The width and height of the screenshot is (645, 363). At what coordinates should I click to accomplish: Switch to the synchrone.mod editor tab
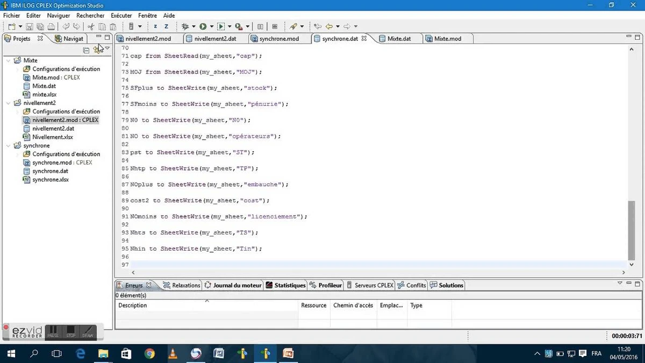coord(279,39)
